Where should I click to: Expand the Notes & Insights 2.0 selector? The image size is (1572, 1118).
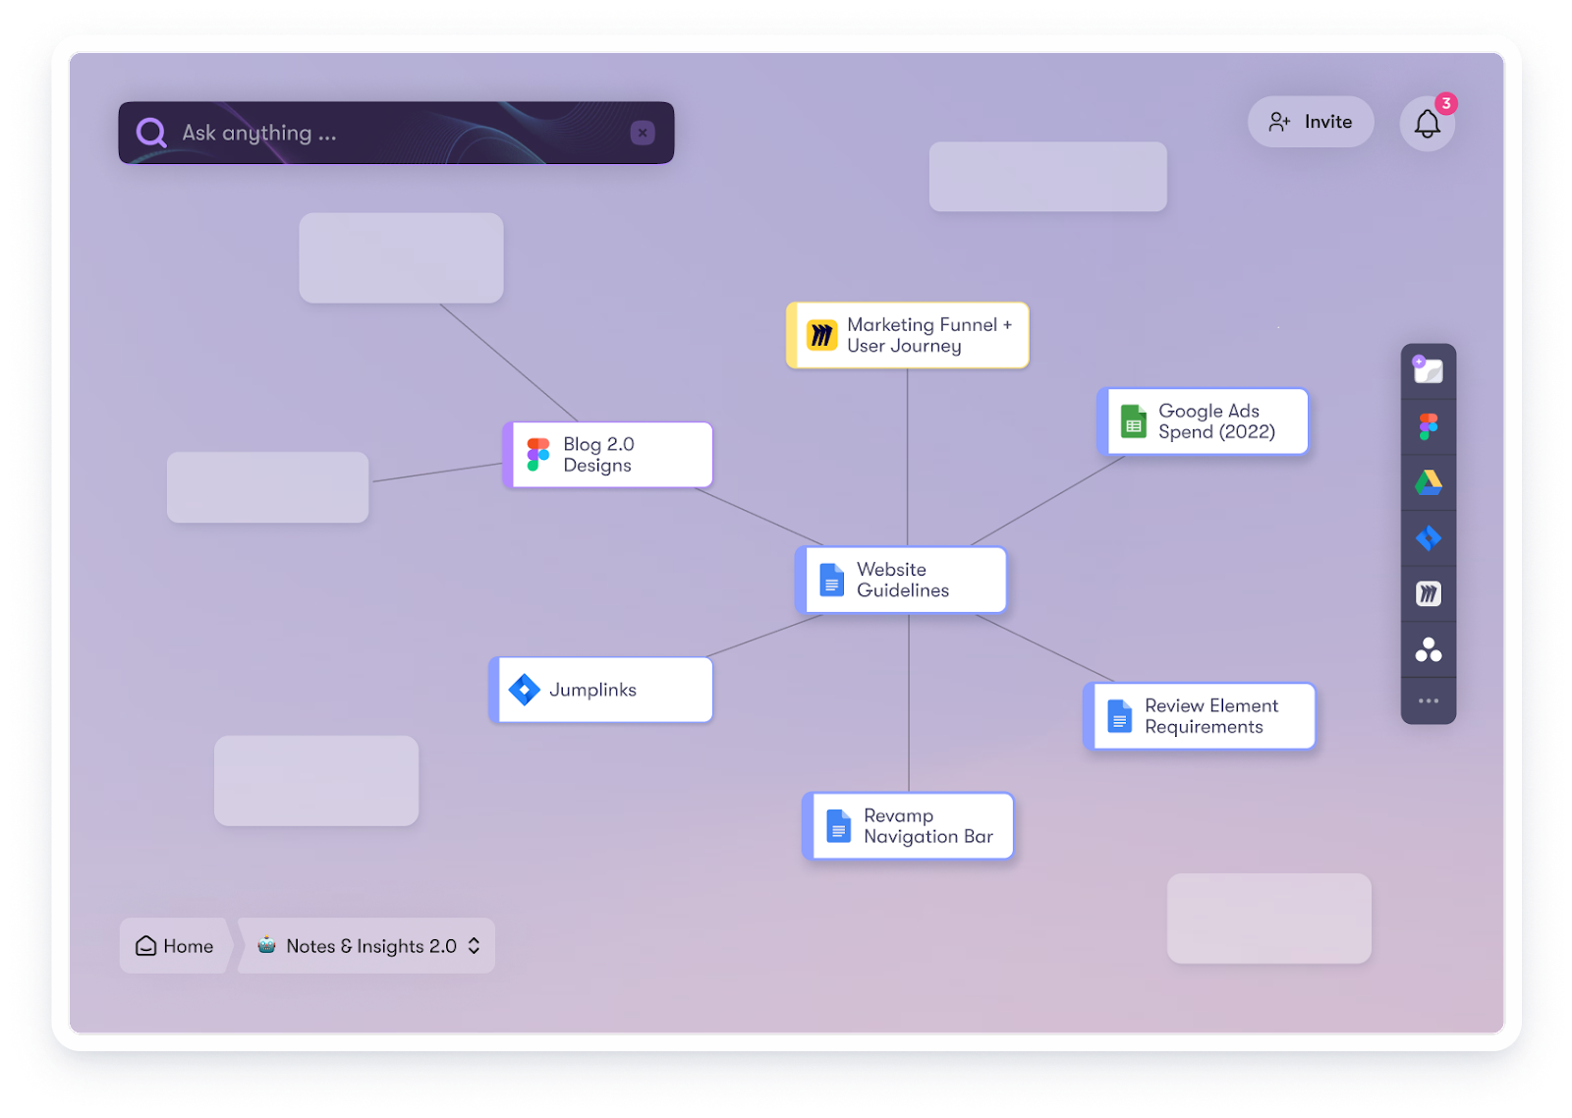click(x=473, y=945)
